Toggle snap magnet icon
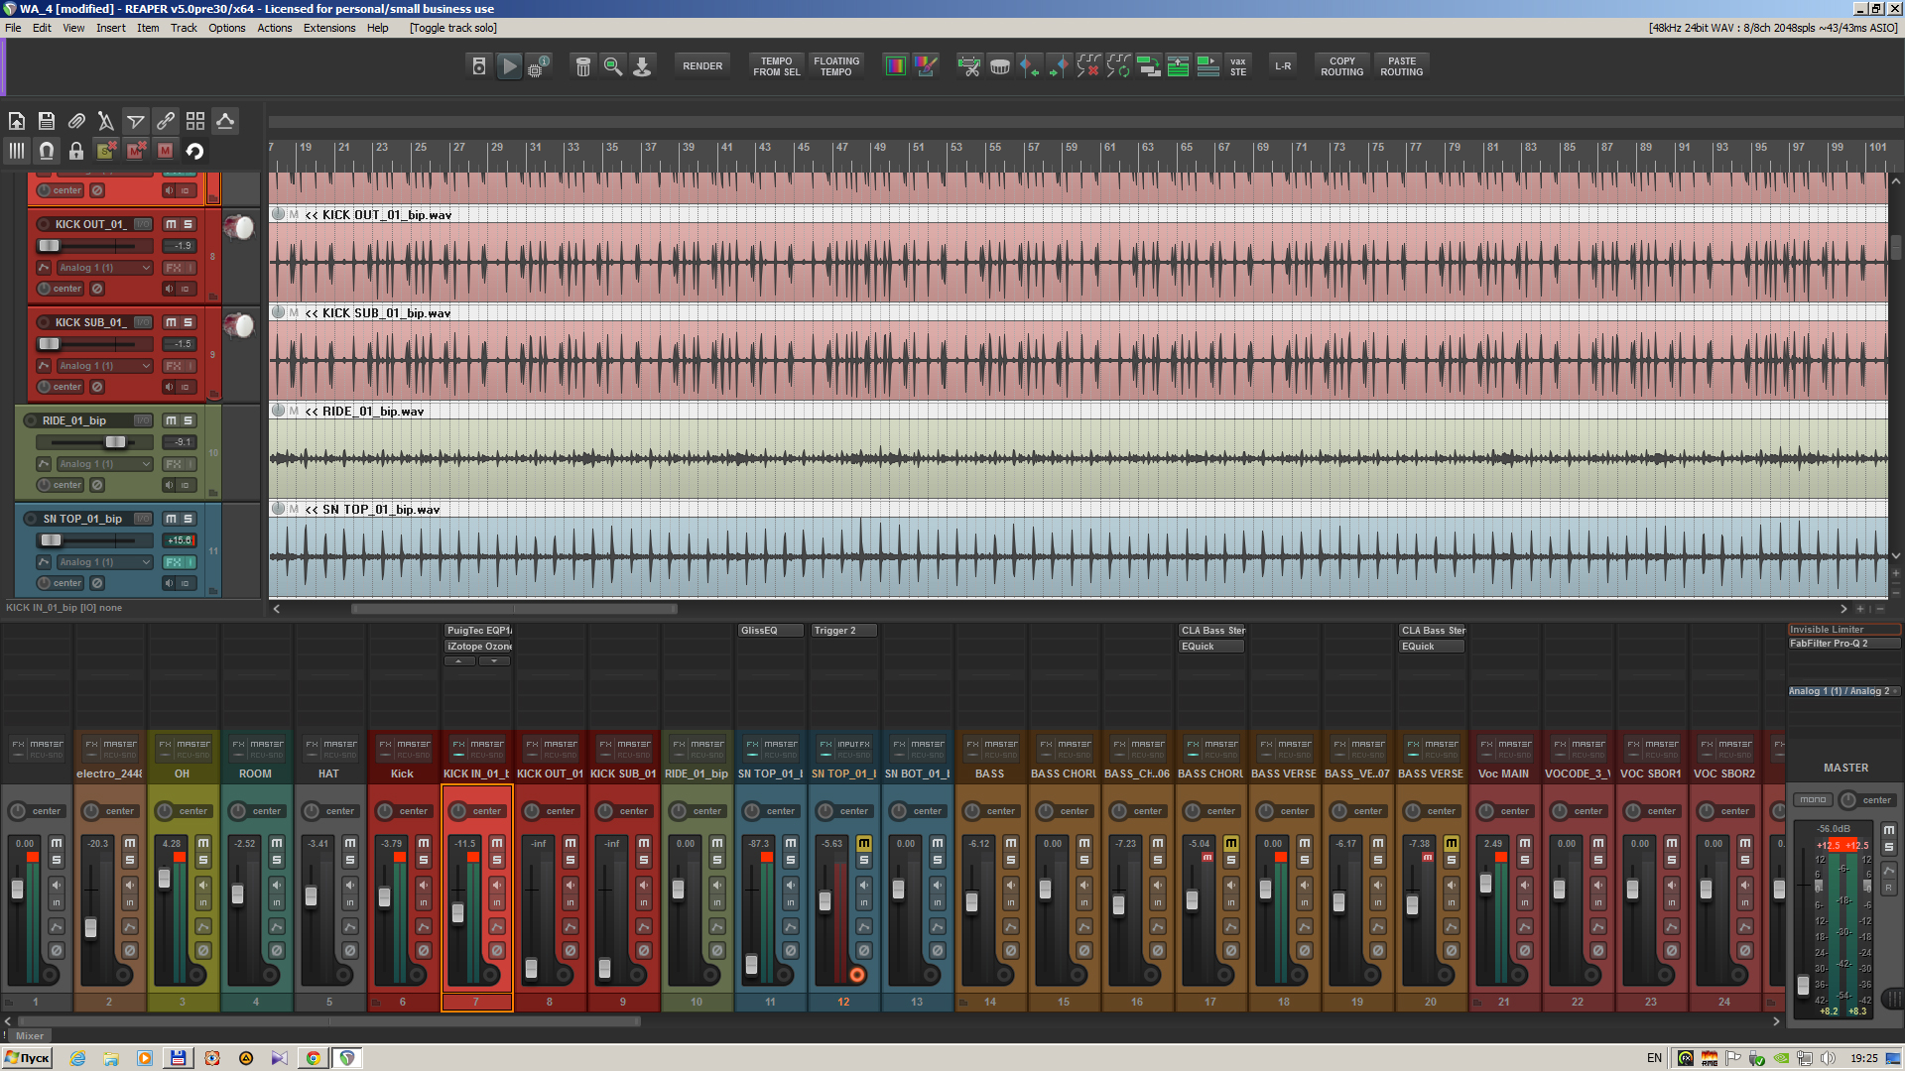 click(47, 151)
